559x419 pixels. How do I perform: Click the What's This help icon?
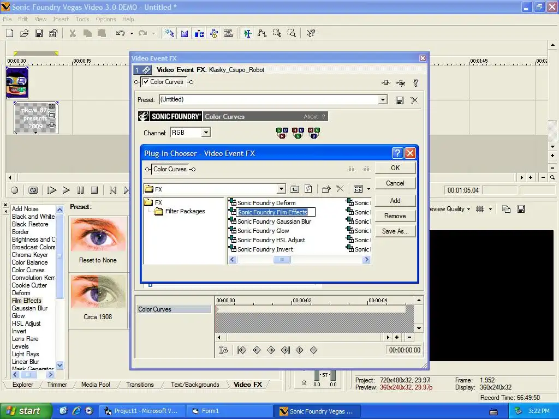tap(311, 33)
